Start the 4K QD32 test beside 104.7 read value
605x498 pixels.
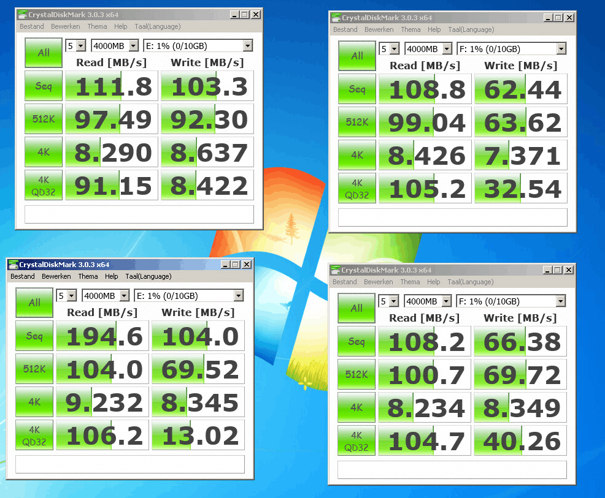click(x=356, y=440)
